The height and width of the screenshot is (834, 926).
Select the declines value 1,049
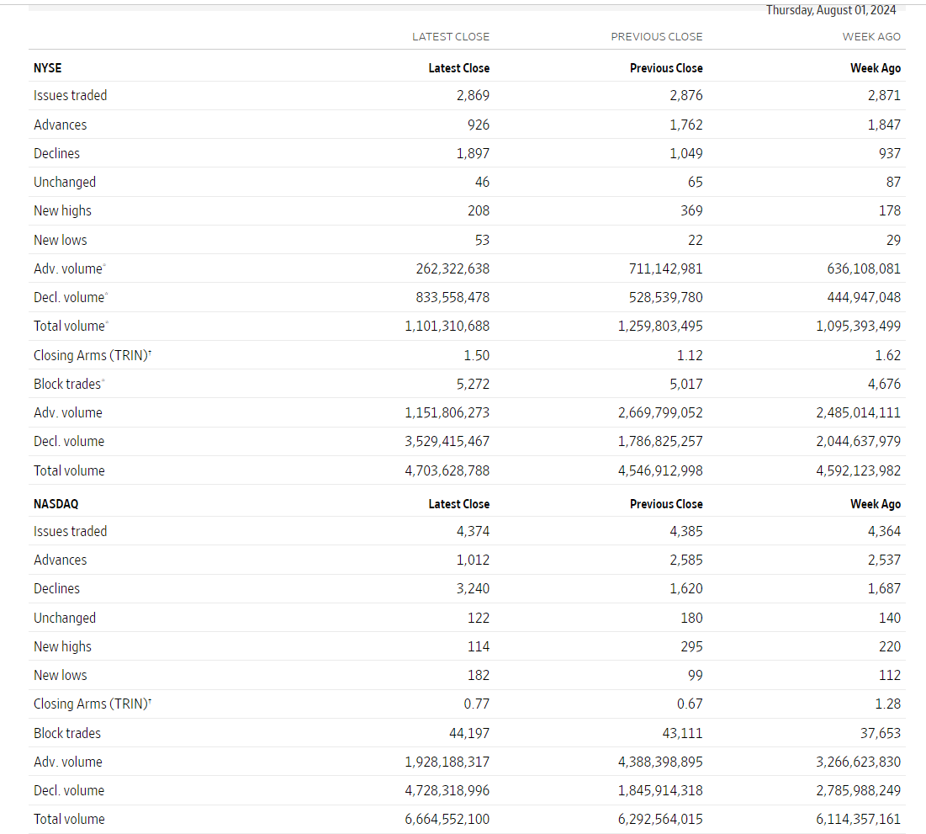click(x=686, y=154)
